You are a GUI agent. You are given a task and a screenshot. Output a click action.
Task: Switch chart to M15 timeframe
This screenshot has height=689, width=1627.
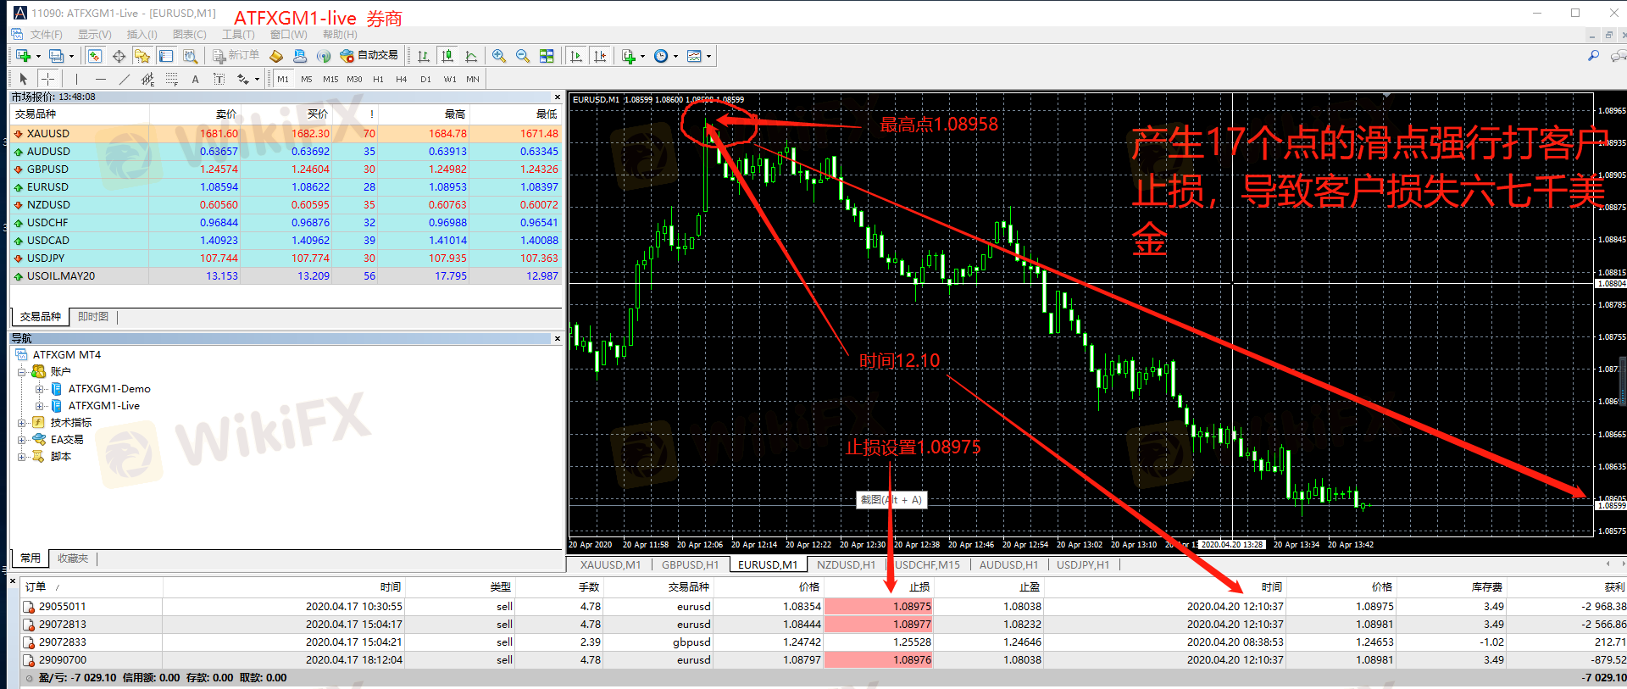(x=330, y=79)
